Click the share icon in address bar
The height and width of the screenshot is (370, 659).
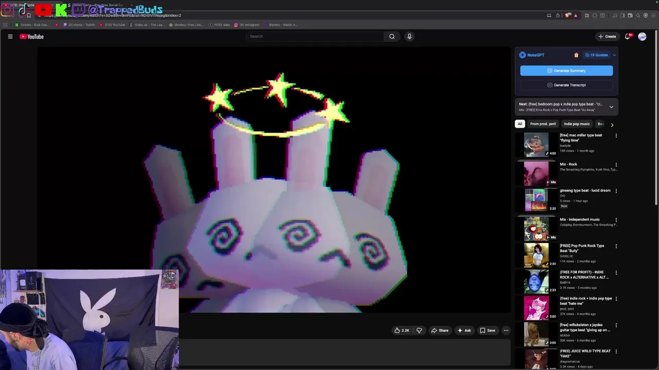tap(558, 15)
